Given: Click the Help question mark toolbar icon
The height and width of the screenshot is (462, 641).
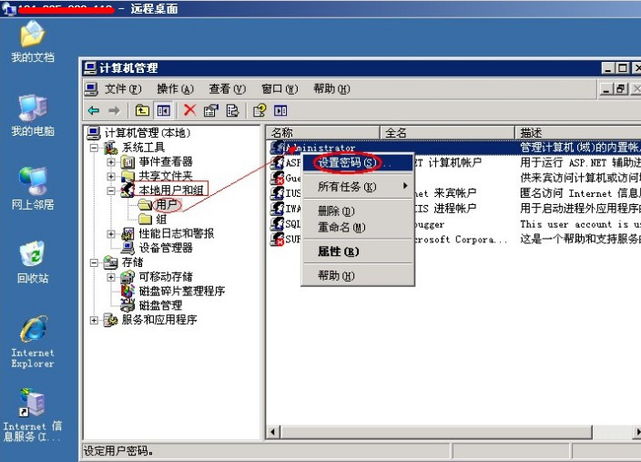Looking at the screenshot, I should click(259, 110).
